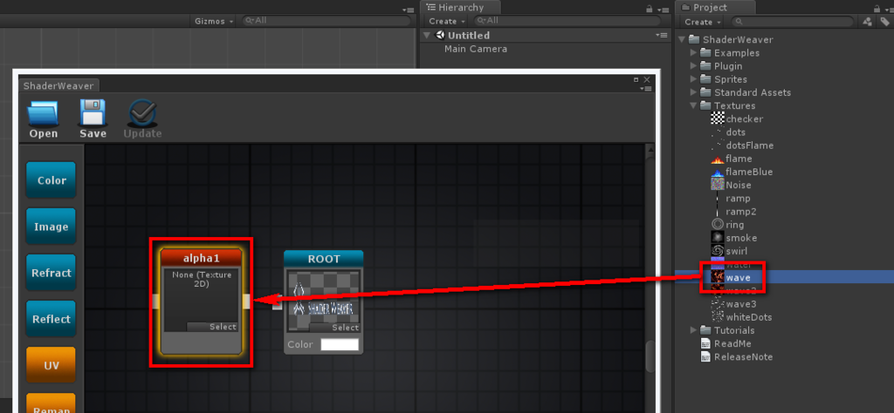Click Select button in the ROOT node
Viewport: 894px width, 413px height.
[x=334, y=328]
